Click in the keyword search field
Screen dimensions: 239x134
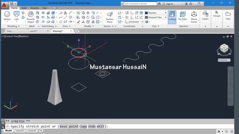coord(140,4)
